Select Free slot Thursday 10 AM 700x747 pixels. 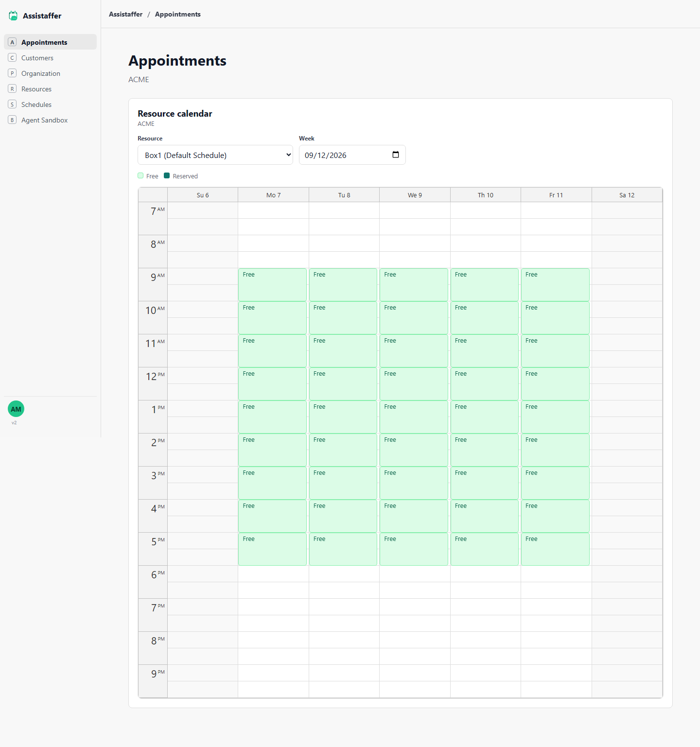(485, 318)
